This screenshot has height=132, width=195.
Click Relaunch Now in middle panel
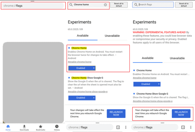coord(116,114)
